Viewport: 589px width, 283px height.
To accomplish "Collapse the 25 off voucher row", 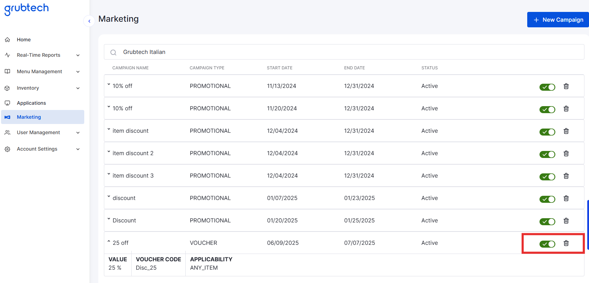I will tap(109, 241).
